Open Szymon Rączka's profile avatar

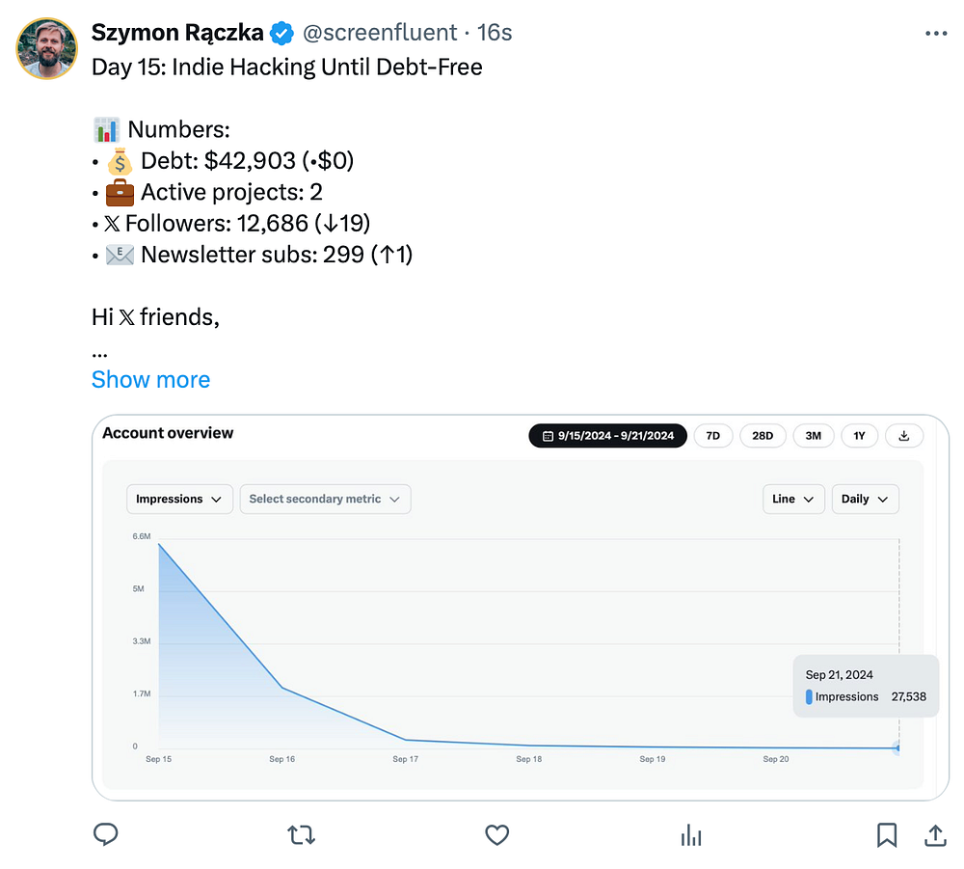(x=46, y=48)
